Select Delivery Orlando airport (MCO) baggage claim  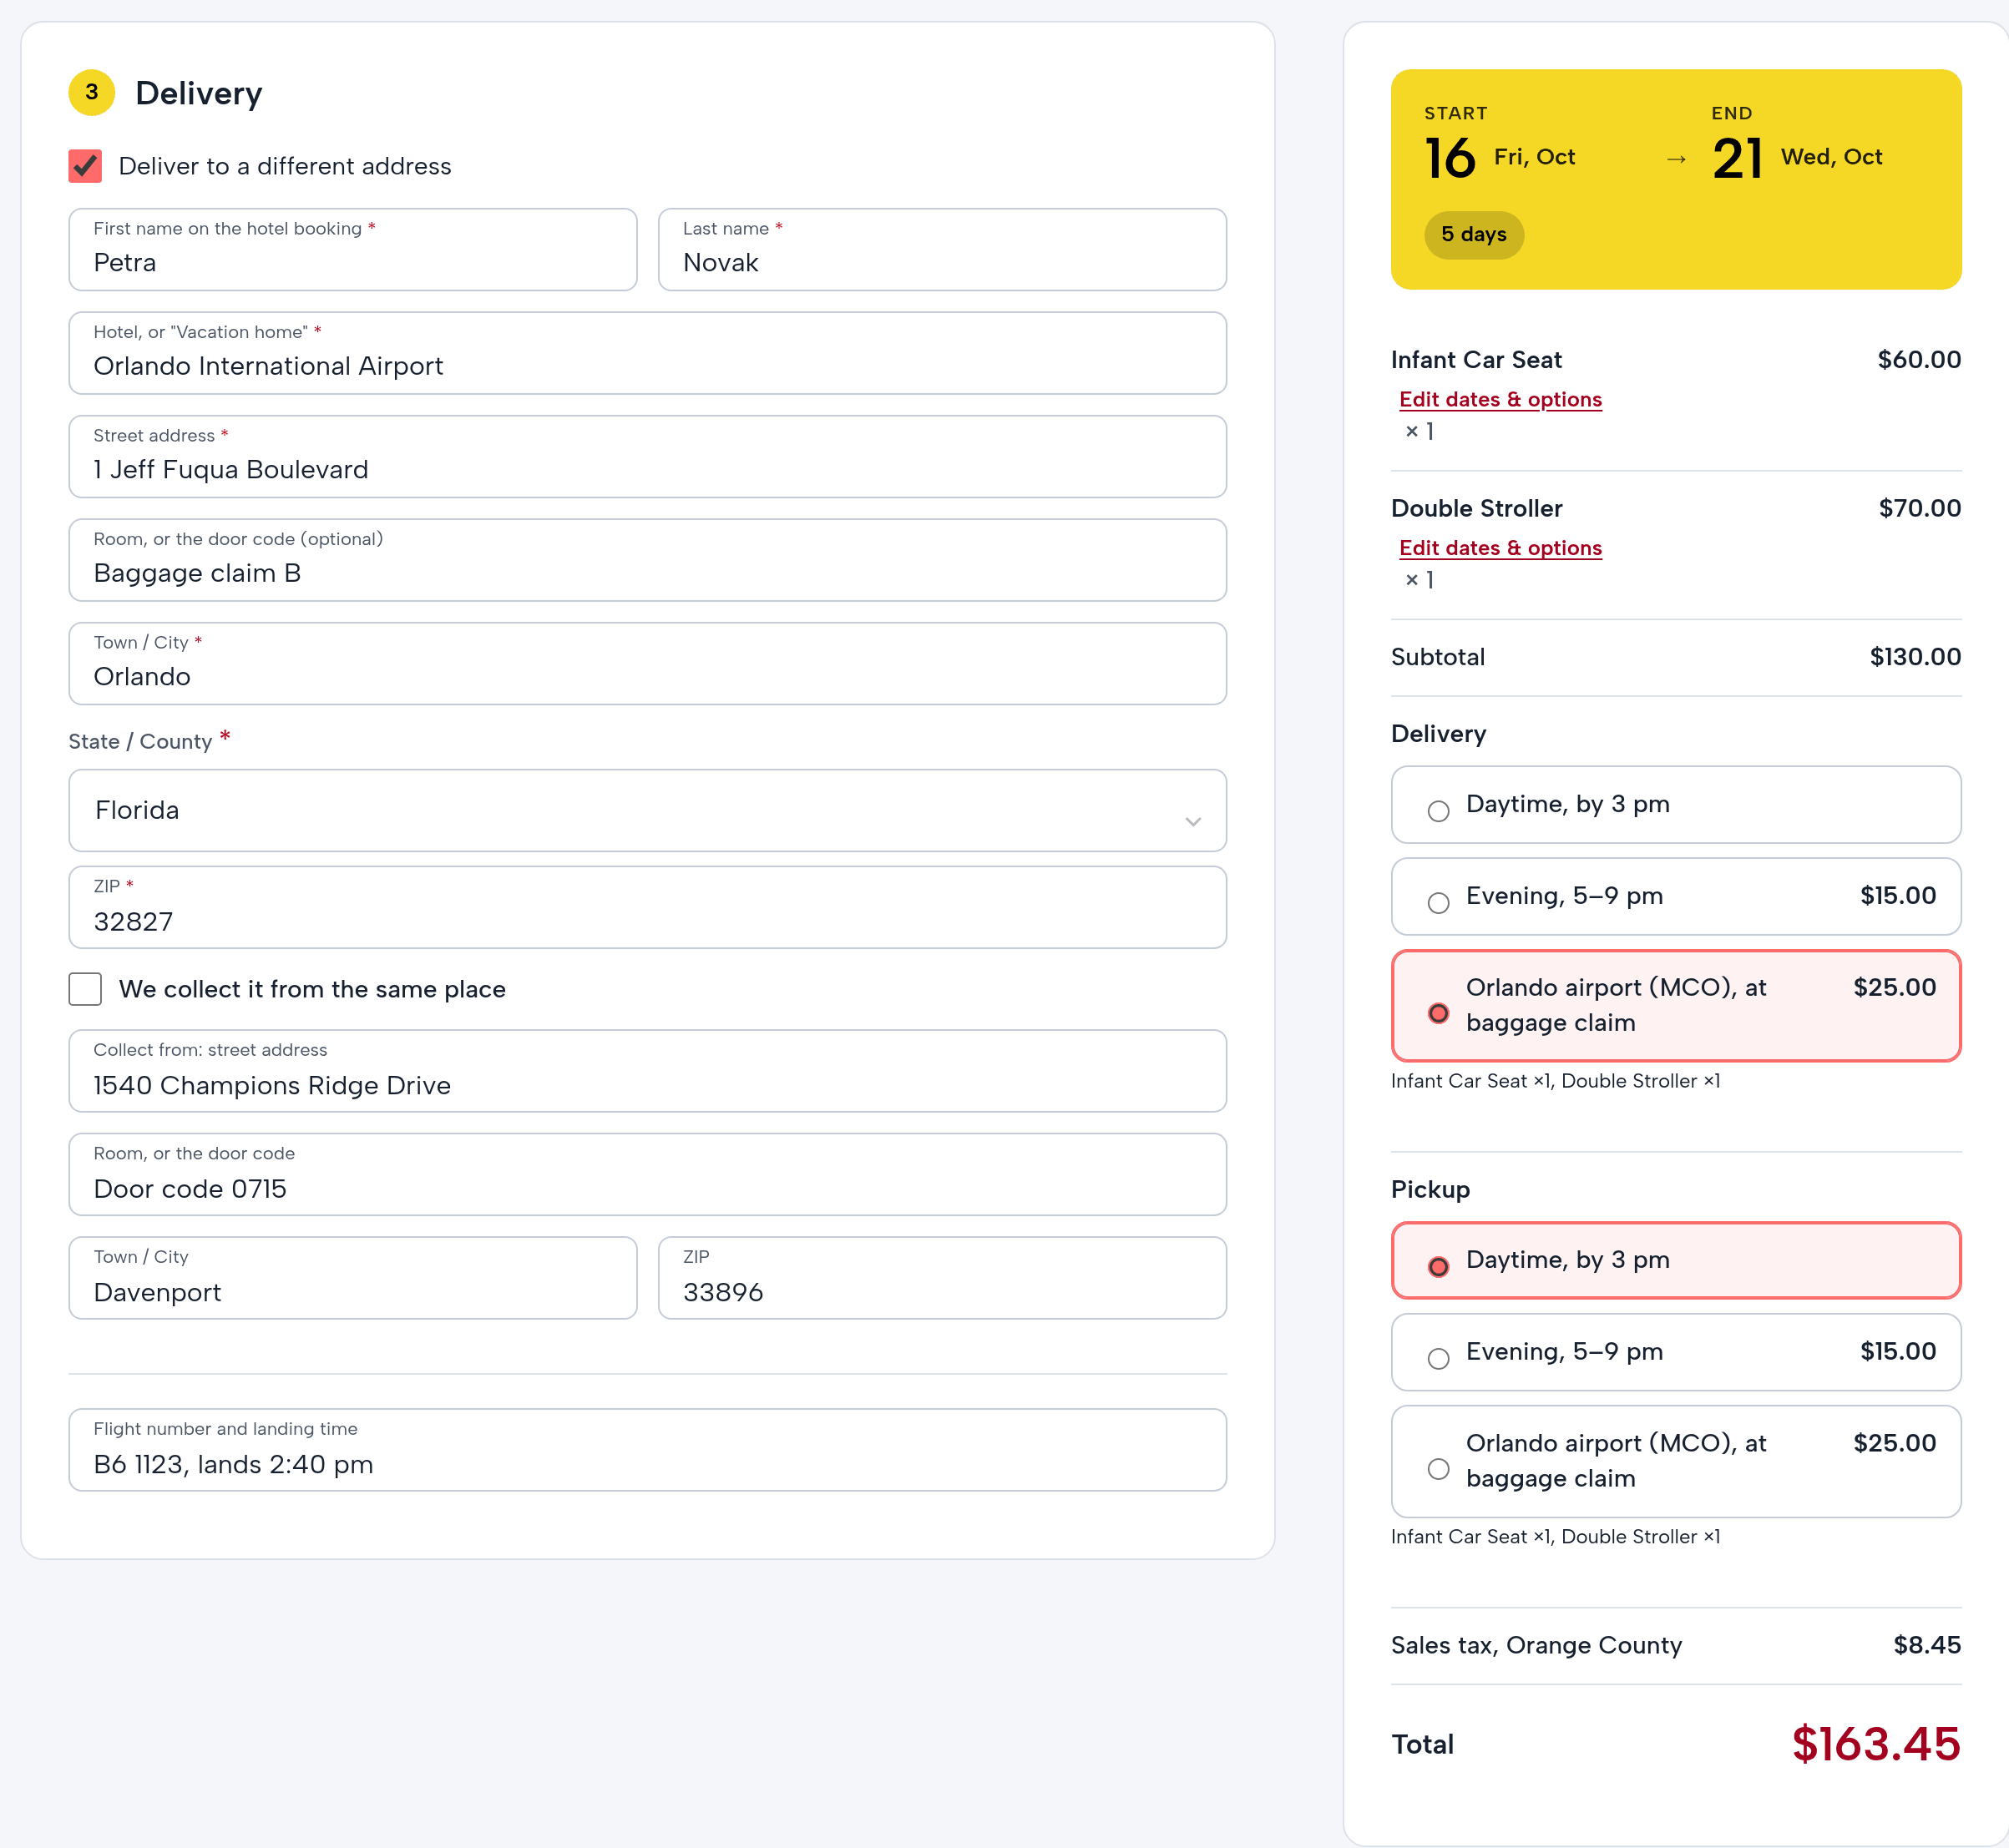click(x=1676, y=1006)
